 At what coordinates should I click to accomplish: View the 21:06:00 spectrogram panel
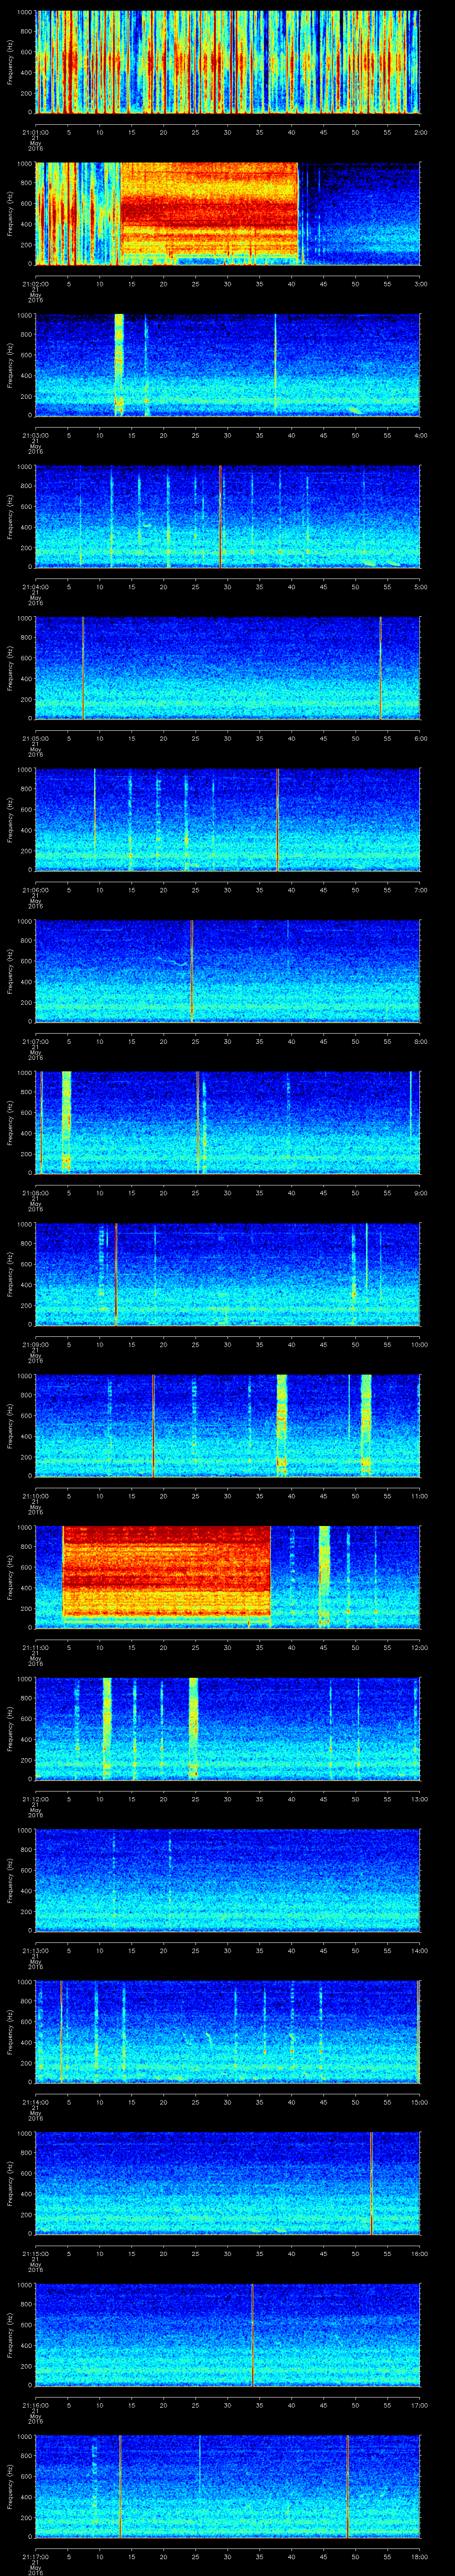(227, 820)
